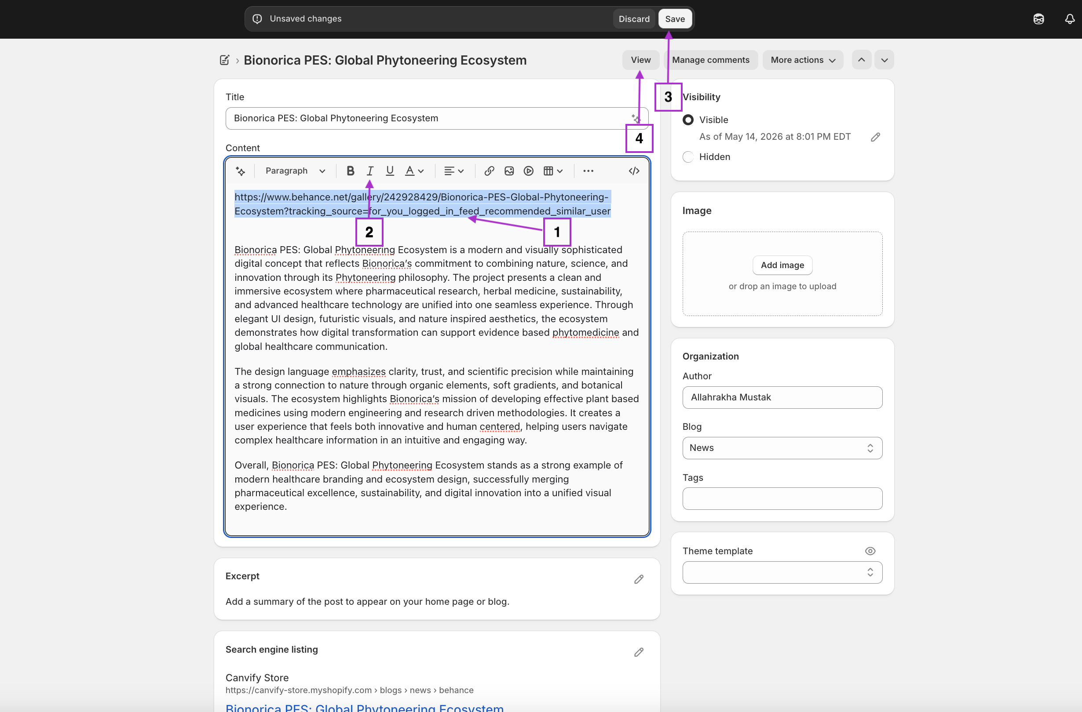Insert a link with the link icon
This screenshot has width=1082, height=712.
pyautogui.click(x=489, y=171)
